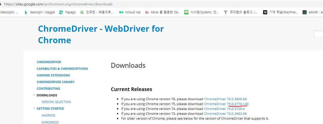Open CHROMEOS sidebar link
The width and height of the screenshot is (323, 124).
[x=50, y=122]
